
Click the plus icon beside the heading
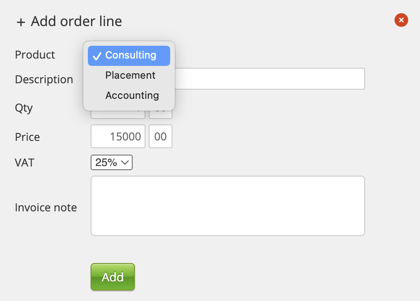pyautogui.click(x=21, y=22)
